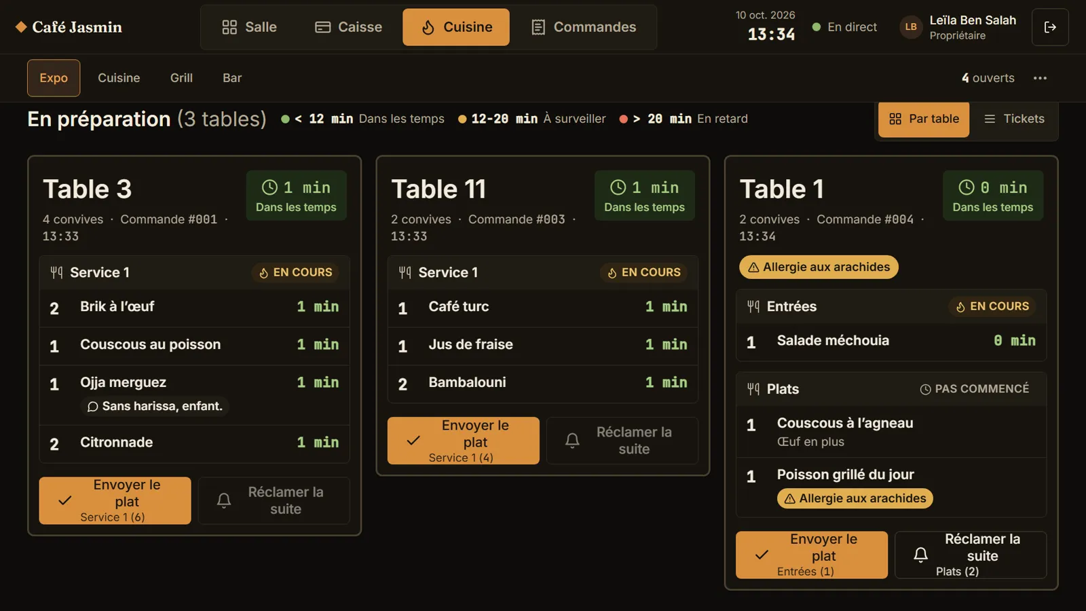Click the LB user avatar
1086x611 pixels.
(x=911, y=27)
